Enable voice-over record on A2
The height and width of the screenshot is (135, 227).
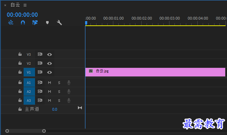69,91
